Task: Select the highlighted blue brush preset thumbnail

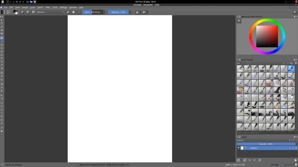Action: 291,69
